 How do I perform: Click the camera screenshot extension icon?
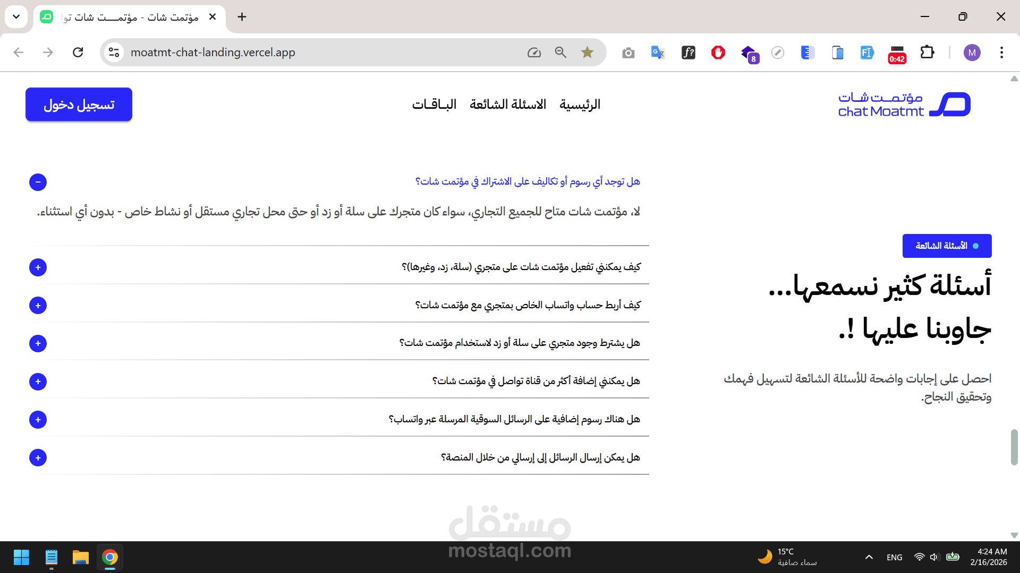(628, 53)
